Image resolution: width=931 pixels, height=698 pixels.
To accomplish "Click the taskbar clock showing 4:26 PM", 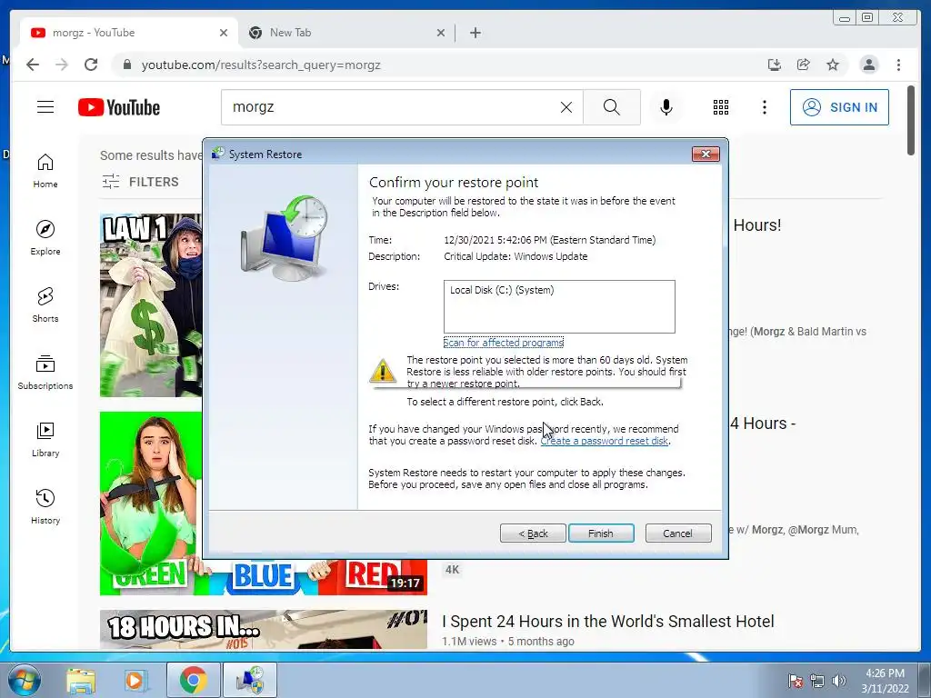I will pyautogui.click(x=885, y=681).
